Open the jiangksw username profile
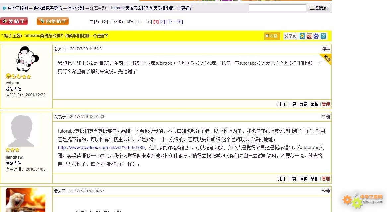The image size is (387, 212). (14, 157)
